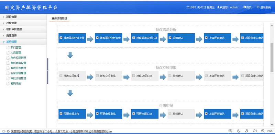Expand the 过程管理 sidebar section
Screen dimensions: 275x134
tap(23, 23)
